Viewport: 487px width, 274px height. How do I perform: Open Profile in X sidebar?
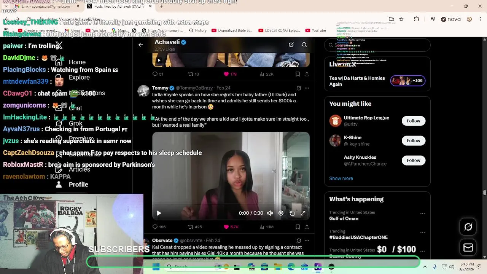[x=72, y=185]
